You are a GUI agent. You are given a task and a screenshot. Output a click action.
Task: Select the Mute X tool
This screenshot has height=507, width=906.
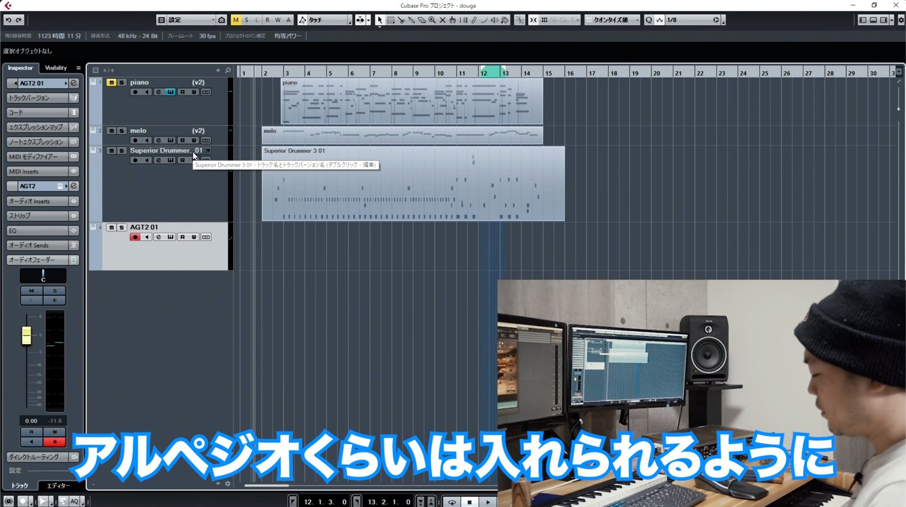443,20
